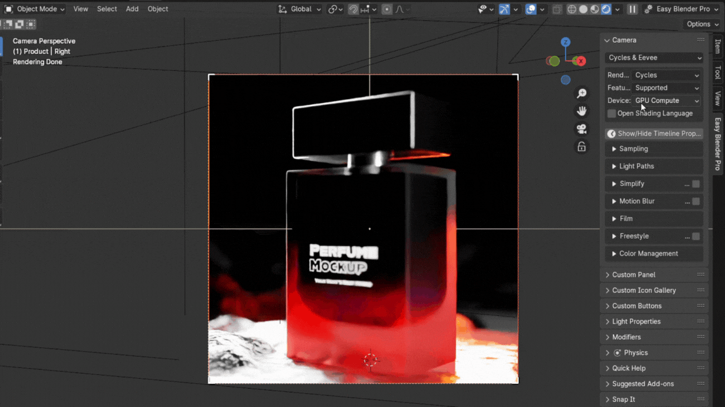Open the Add menu
Viewport: 725px width, 407px height.
[x=132, y=9]
